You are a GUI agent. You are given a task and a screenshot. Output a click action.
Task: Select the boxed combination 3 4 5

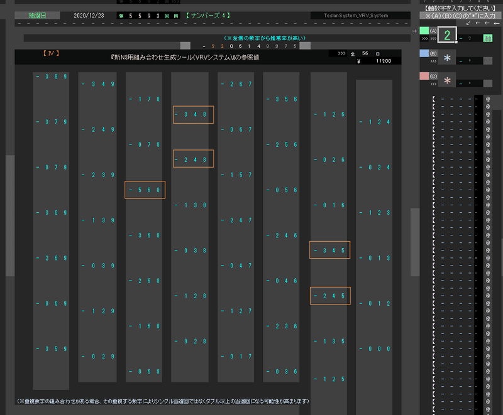click(x=329, y=250)
